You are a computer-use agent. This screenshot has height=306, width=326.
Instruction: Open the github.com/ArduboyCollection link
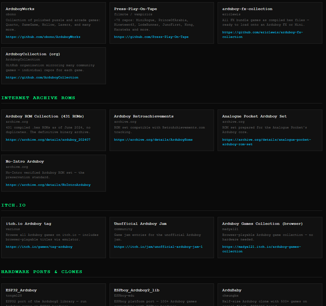coord(42,77)
